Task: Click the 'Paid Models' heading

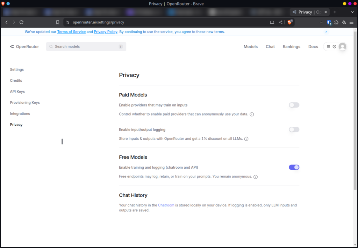Action: tap(133, 95)
